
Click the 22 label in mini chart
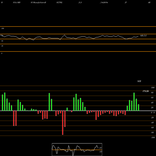100,152
